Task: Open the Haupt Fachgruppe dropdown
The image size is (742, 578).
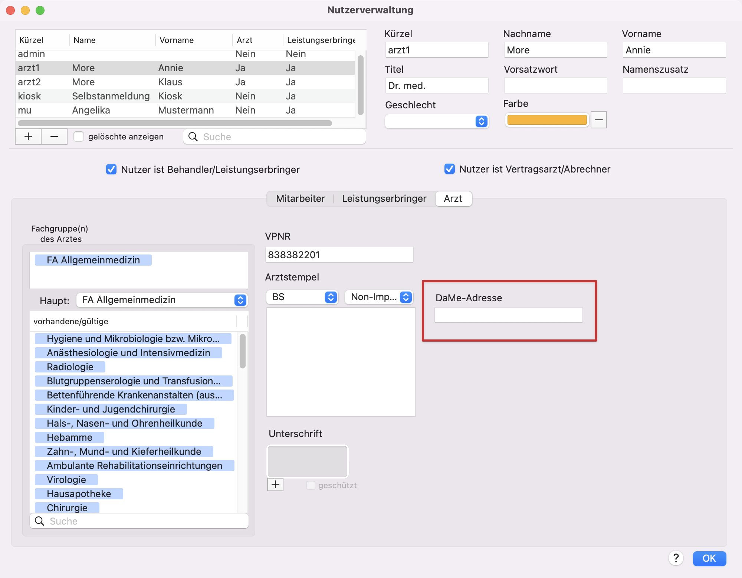Action: (x=162, y=300)
